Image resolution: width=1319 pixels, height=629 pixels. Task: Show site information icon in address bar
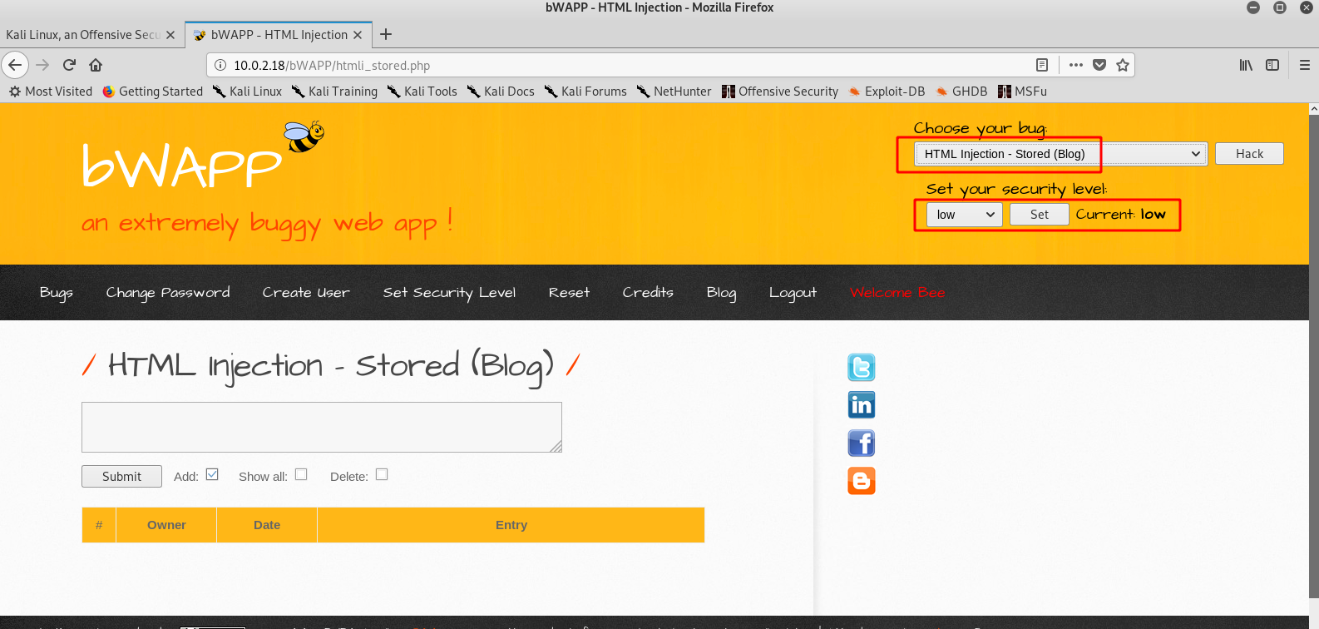click(220, 65)
